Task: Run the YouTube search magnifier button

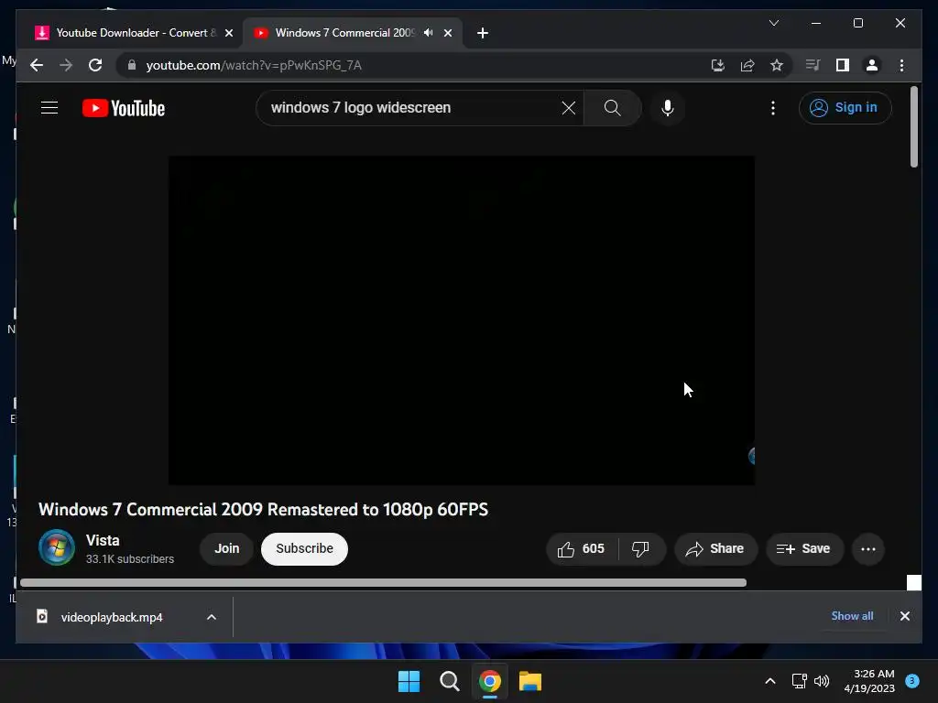Action: click(612, 108)
